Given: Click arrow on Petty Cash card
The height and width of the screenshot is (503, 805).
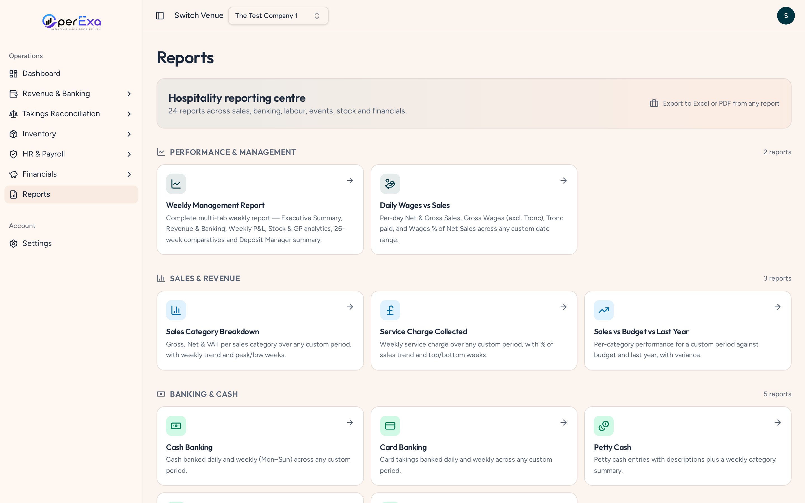Looking at the screenshot, I should (x=777, y=423).
